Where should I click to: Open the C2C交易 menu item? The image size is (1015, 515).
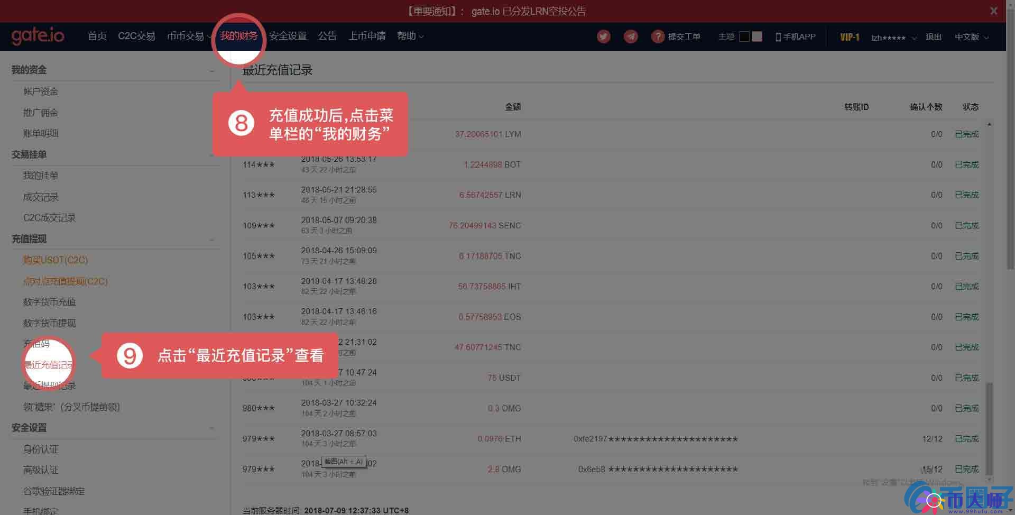pyautogui.click(x=136, y=36)
